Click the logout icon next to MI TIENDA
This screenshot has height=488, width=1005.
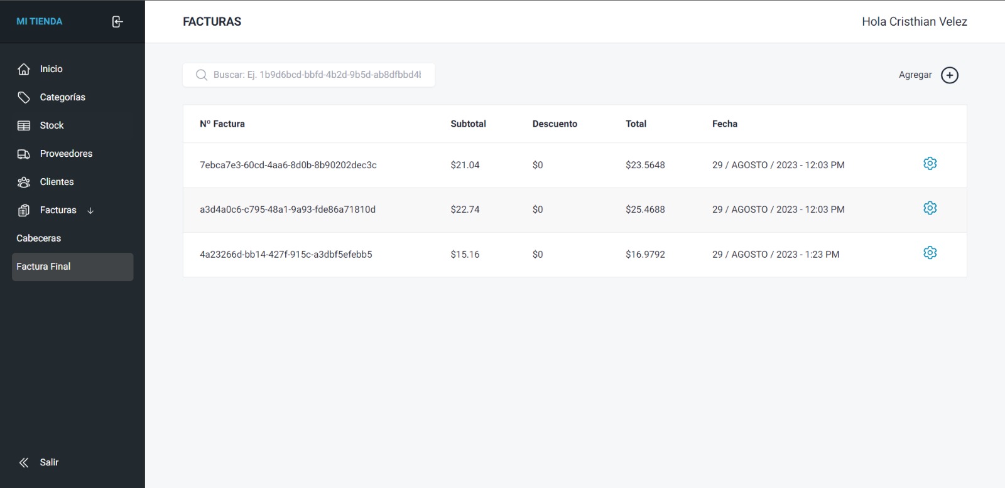(x=117, y=22)
